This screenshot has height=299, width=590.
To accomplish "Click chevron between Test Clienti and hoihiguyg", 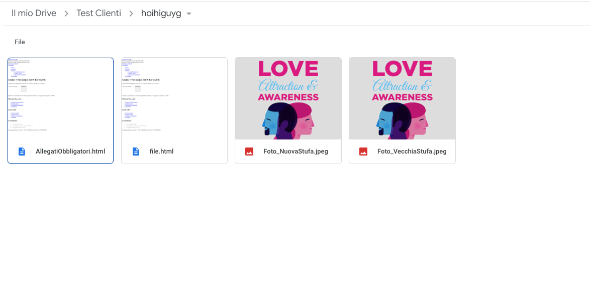I will pos(131,14).
